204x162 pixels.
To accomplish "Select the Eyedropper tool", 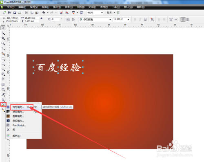I will 3,94.
